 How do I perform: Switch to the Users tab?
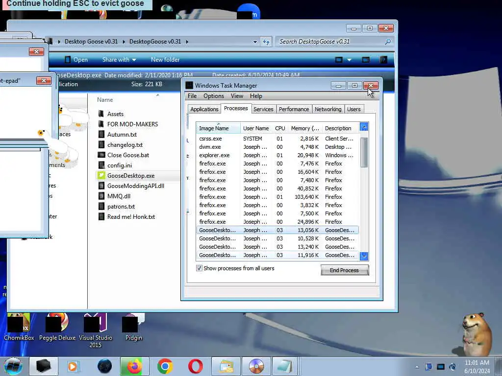point(354,109)
